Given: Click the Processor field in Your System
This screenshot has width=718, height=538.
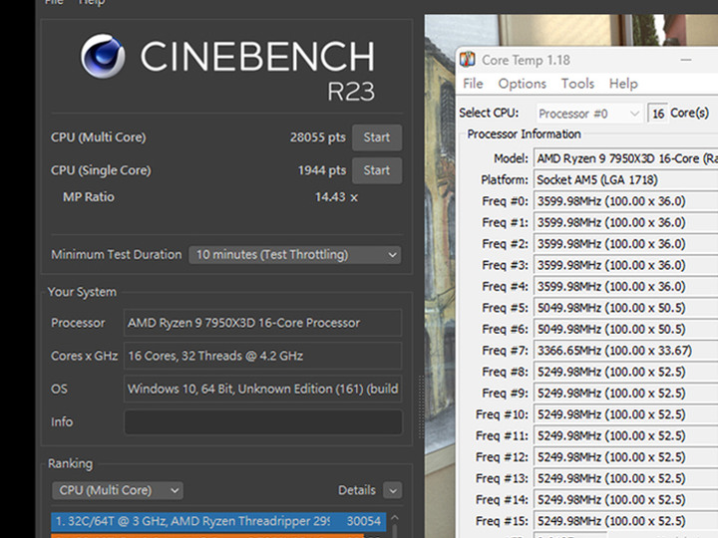Looking at the screenshot, I should tap(263, 323).
